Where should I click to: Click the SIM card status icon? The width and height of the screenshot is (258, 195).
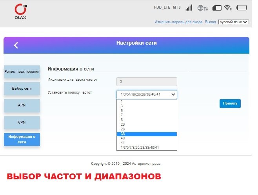coord(217,8)
